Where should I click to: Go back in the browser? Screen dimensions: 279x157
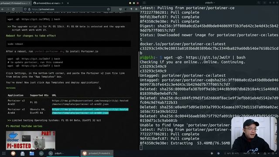click(3, 9)
